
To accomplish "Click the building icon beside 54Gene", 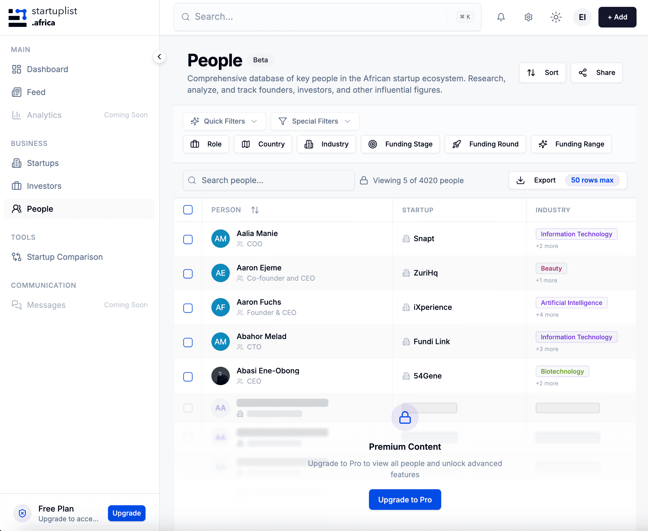I will click(406, 376).
